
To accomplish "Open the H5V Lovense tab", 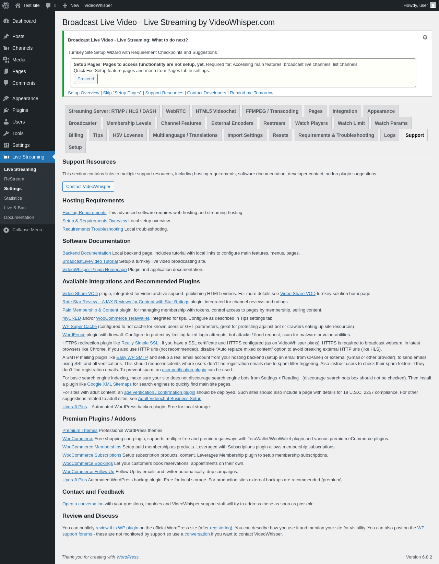I will (x=128, y=135).
